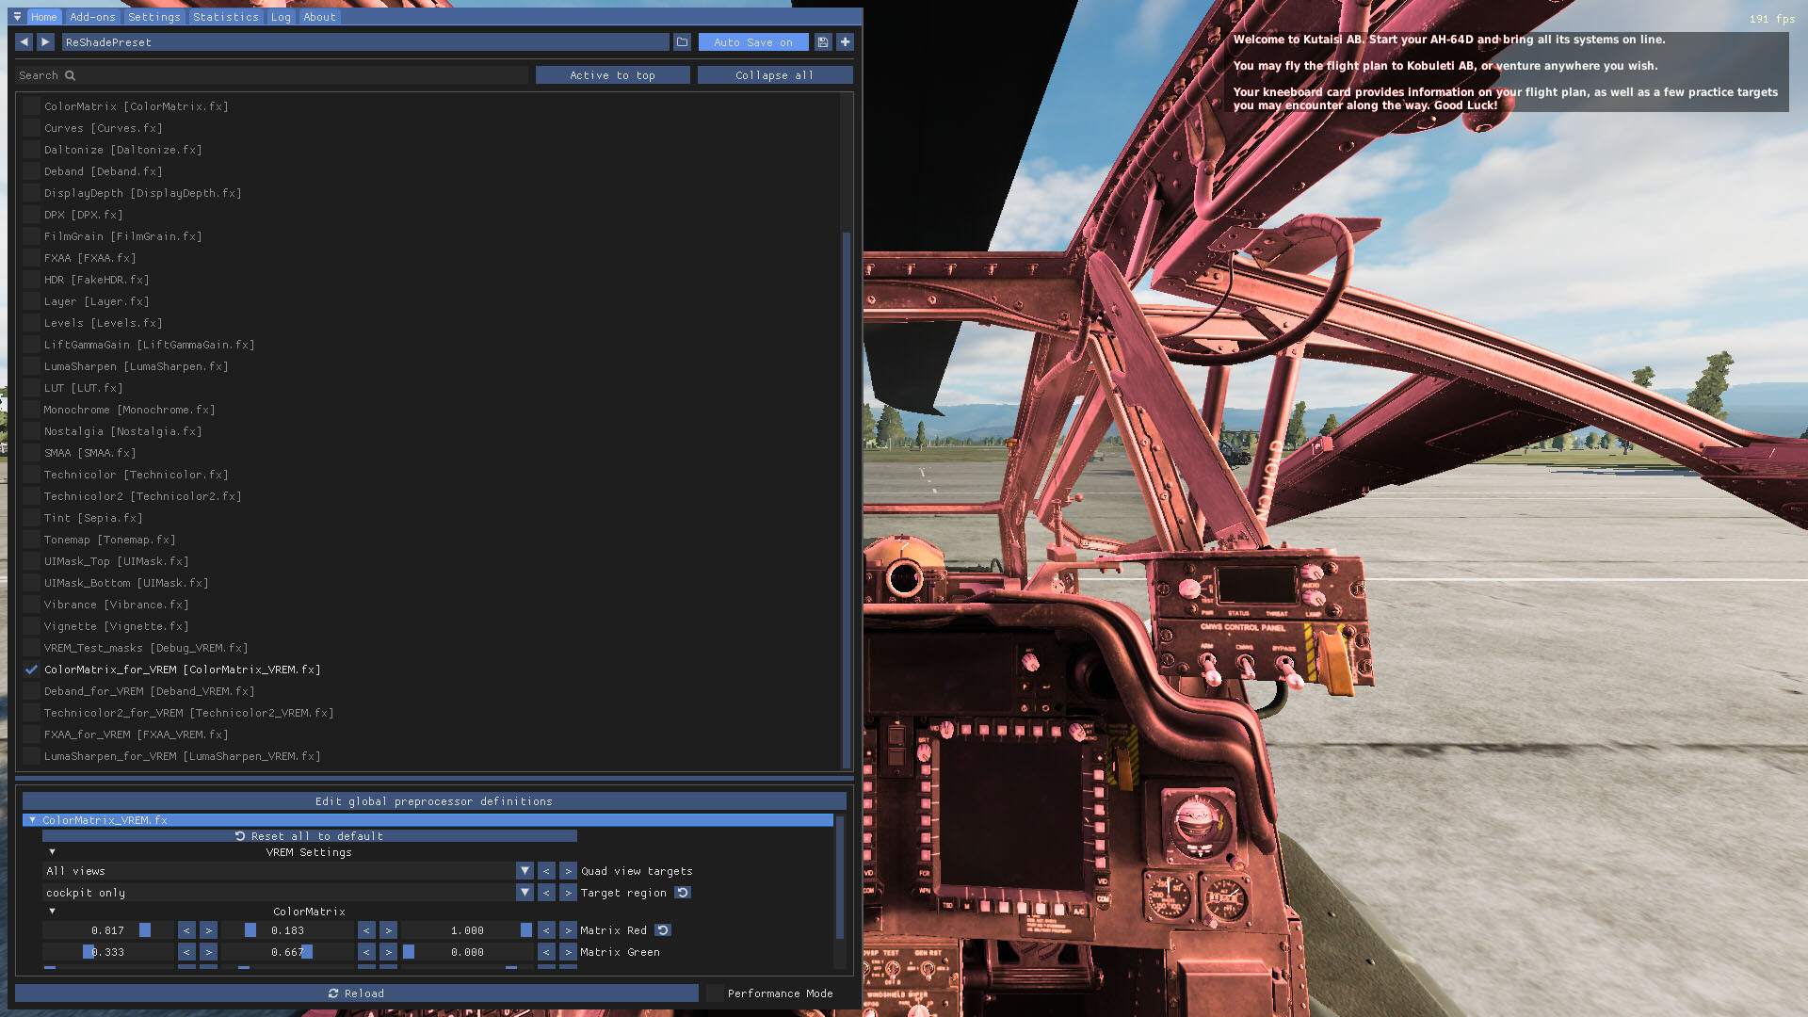Screen dimensions: 1808x1017
Task: Increase Matrix Green second value 0.667
Action: (388, 952)
